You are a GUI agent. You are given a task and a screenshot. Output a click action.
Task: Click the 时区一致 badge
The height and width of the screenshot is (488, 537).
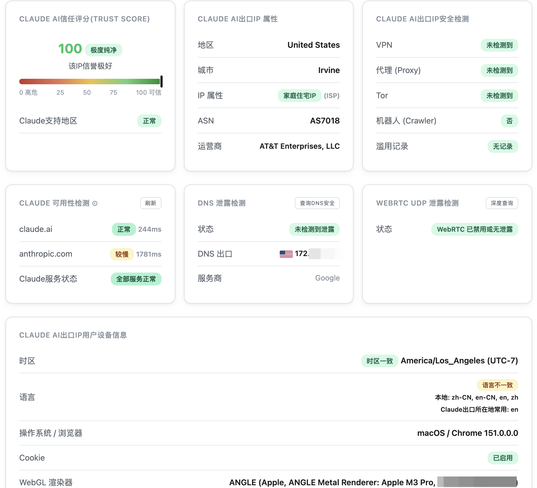[x=380, y=361]
